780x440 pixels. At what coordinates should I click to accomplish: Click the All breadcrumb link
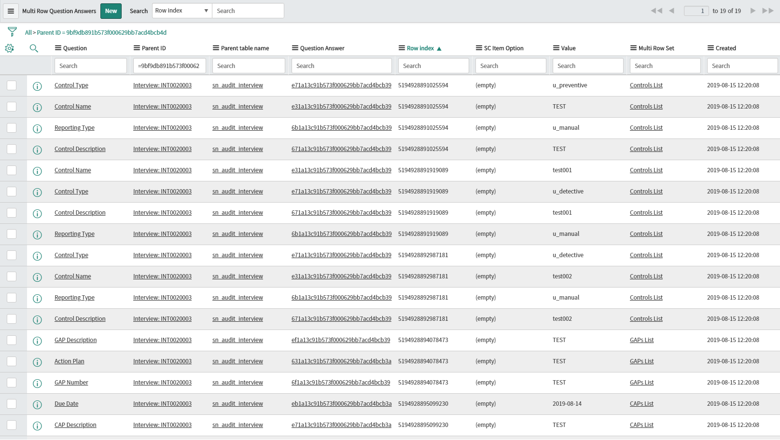pos(28,33)
